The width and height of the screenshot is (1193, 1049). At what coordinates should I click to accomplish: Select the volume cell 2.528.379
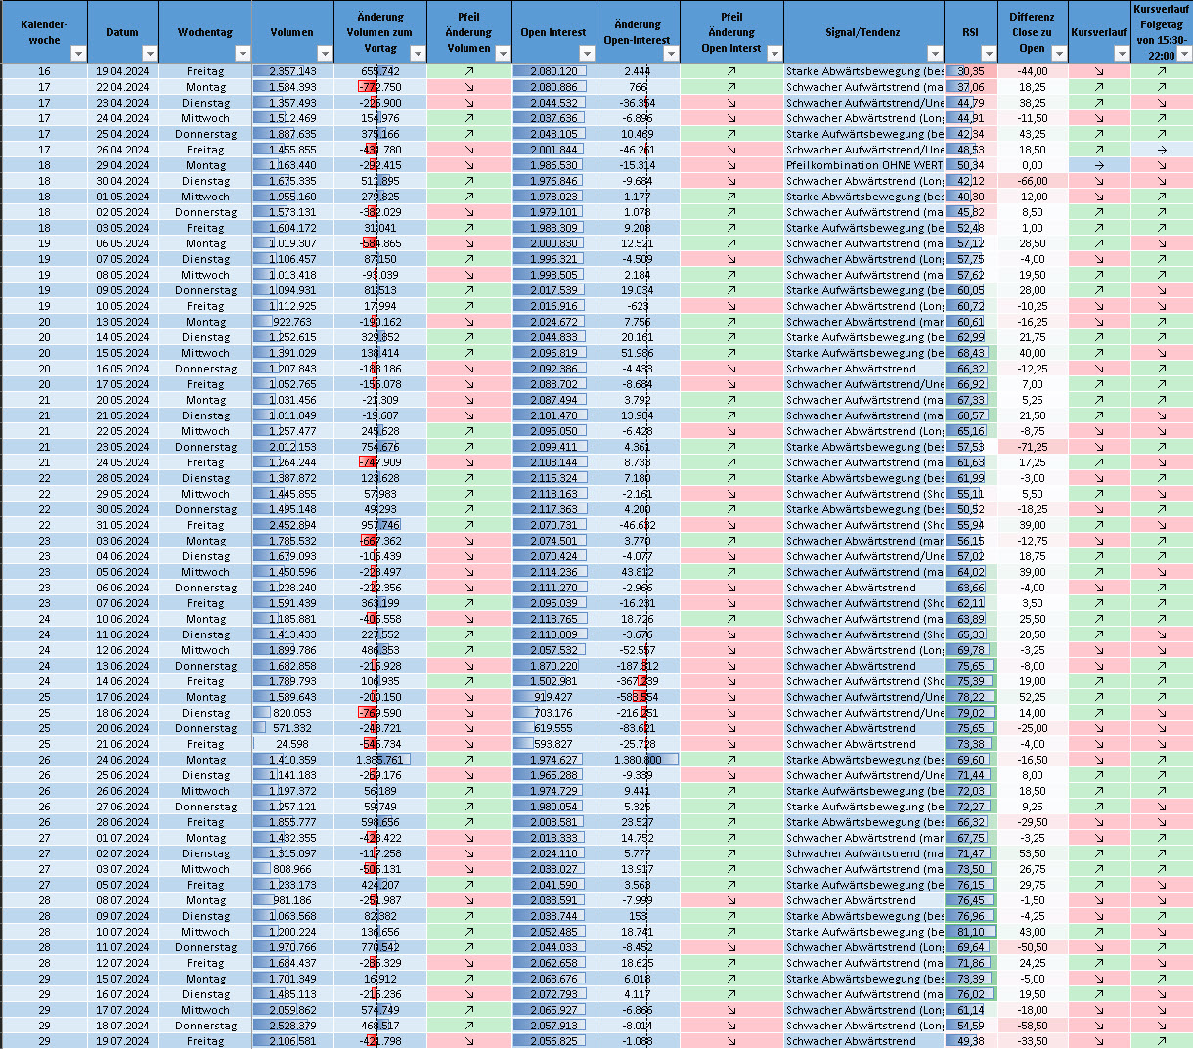coord(292,1026)
